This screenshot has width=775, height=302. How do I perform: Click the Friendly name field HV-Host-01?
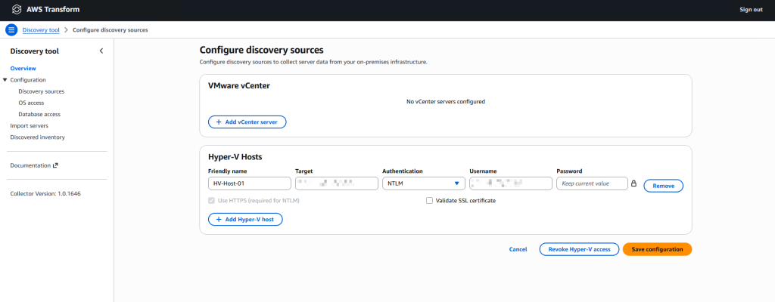pyautogui.click(x=250, y=183)
